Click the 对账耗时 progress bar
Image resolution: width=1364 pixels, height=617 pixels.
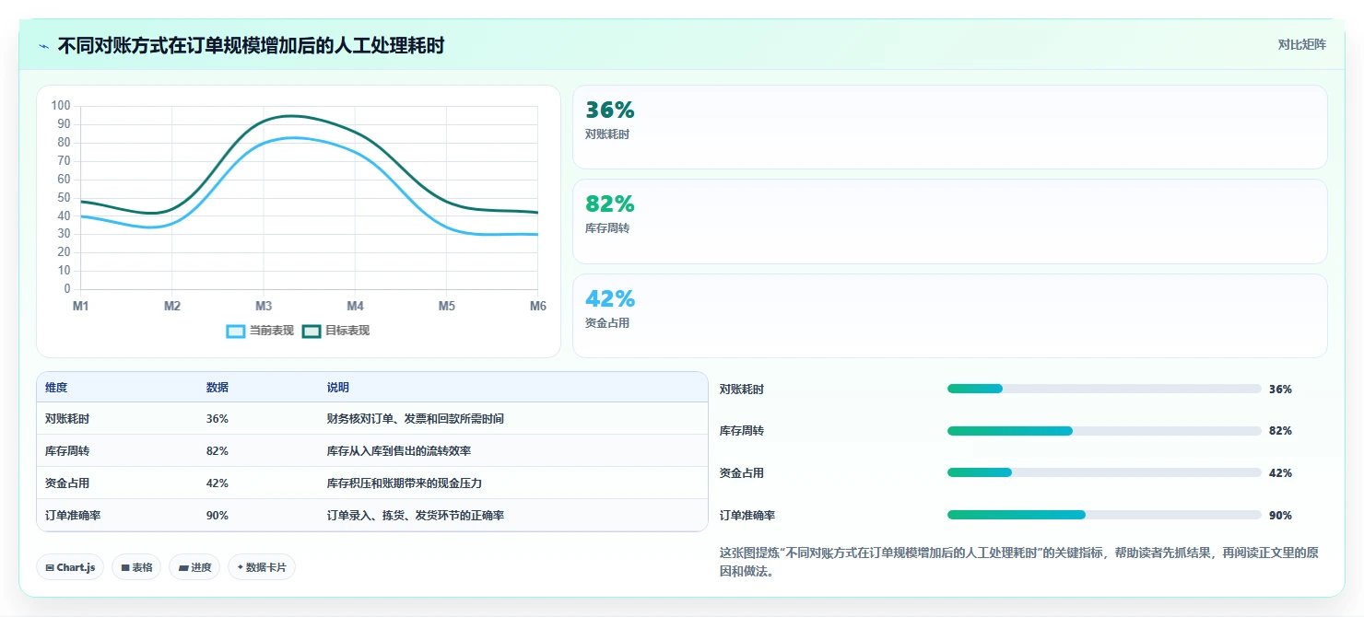tap(1104, 389)
